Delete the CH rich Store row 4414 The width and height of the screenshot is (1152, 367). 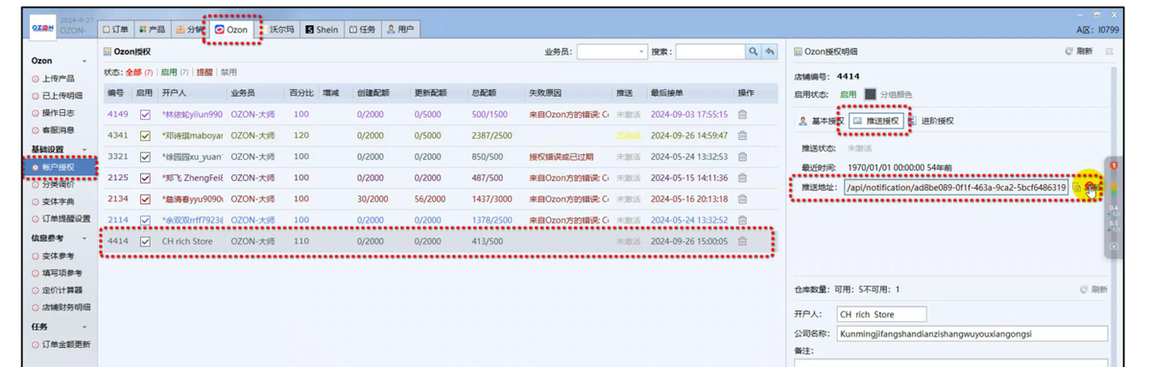point(743,241)
